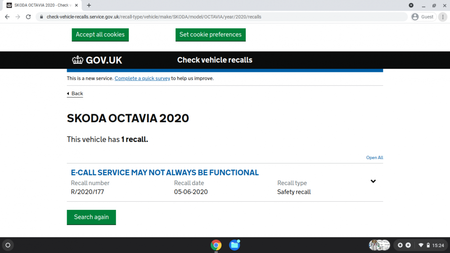
Task: Click the padlock site security icon
Action: (41, 17)
